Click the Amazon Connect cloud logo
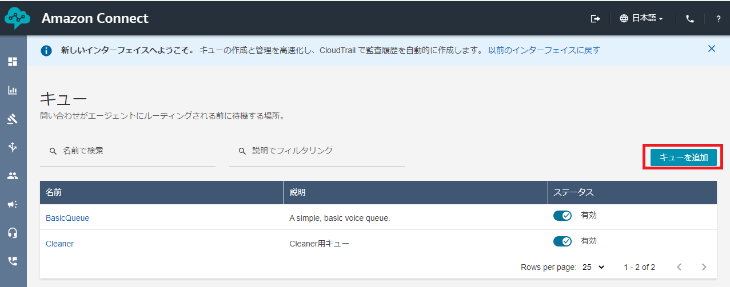Viewport: 730px width, 287px height. pyautogui.click(x=17, y=18)
